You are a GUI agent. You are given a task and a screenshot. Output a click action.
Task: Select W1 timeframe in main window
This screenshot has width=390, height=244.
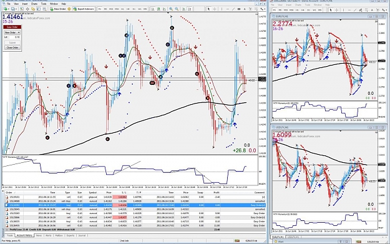tap(140, 9)
